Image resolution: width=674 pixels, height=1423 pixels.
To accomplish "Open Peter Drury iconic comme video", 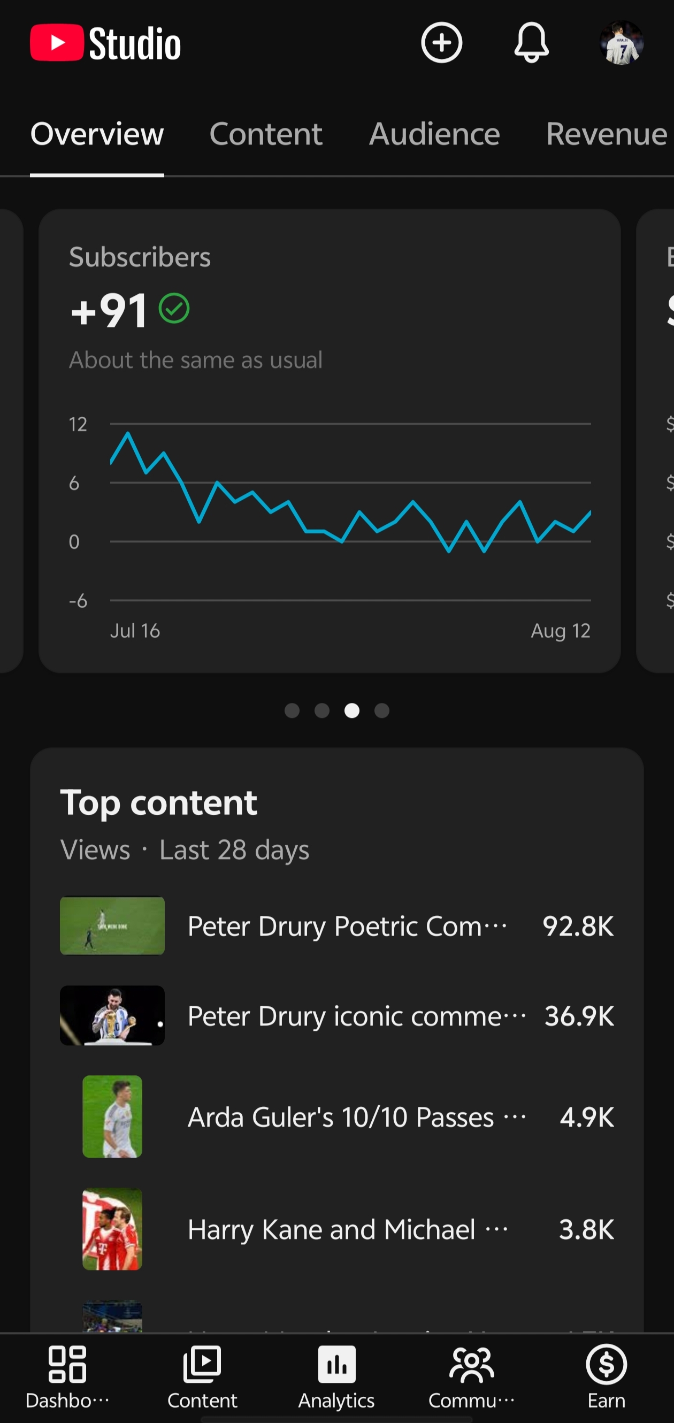I will 337,1015.
